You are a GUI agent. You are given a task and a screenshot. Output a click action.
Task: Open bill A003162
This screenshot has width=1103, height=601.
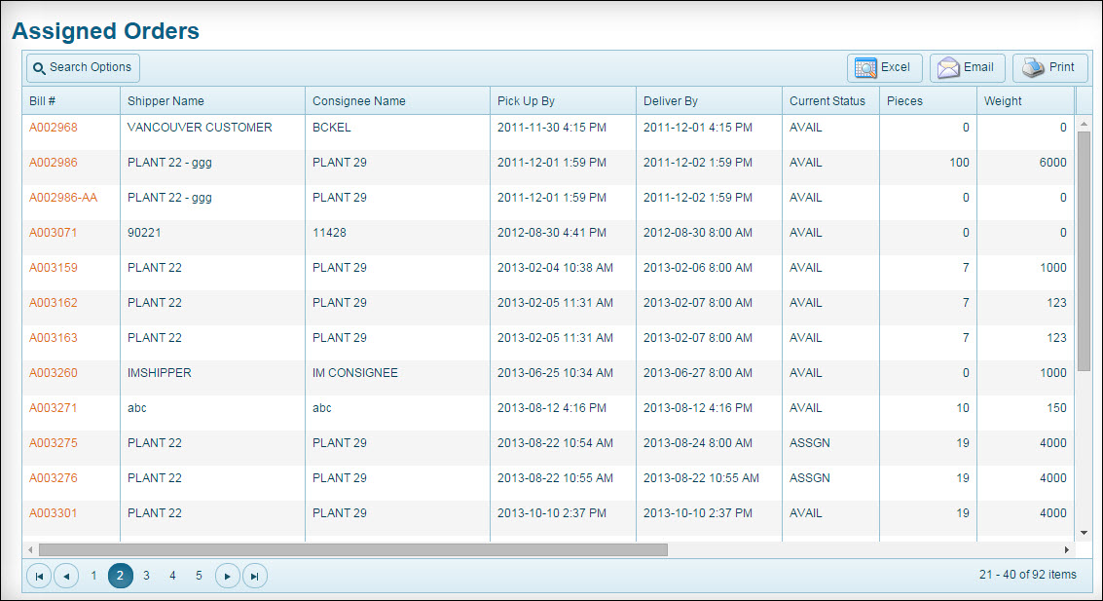(x=54, y=303)
